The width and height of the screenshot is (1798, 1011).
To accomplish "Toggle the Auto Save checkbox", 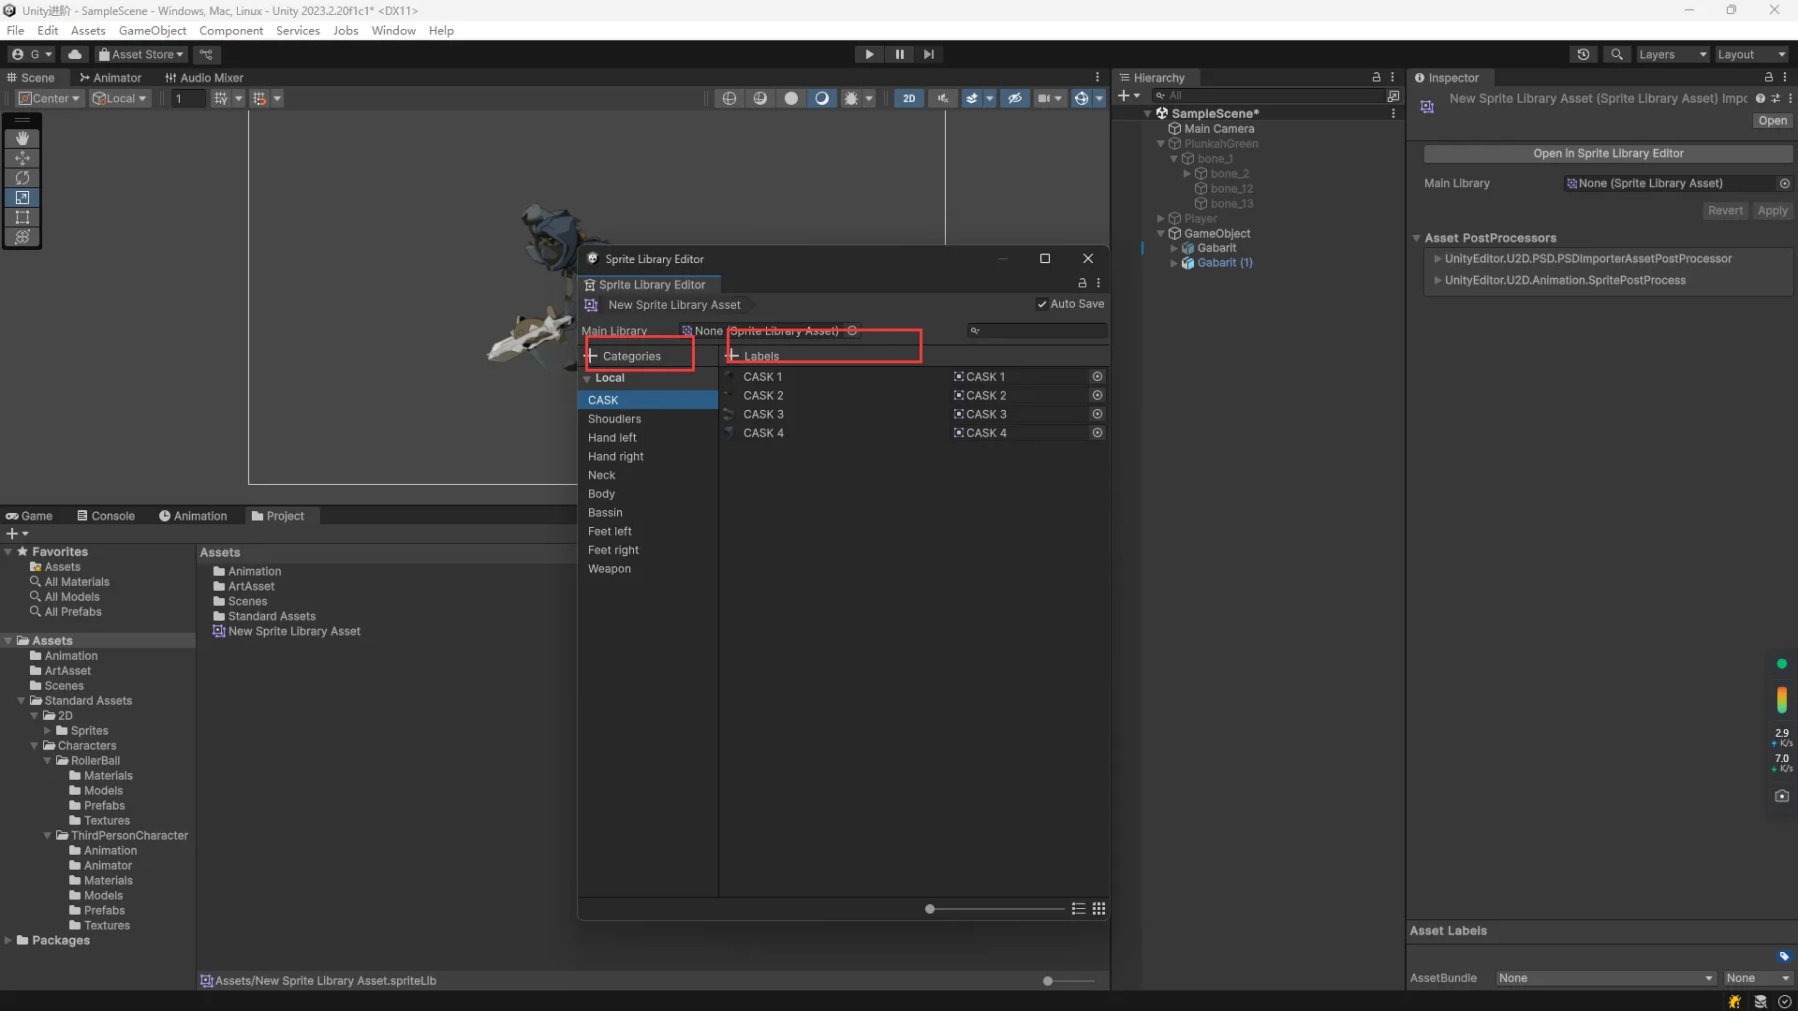I will 1042,304.
